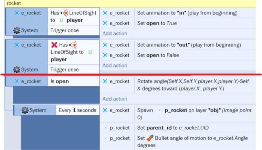Click the red X inverted condition icon

(x=54, y=45)
